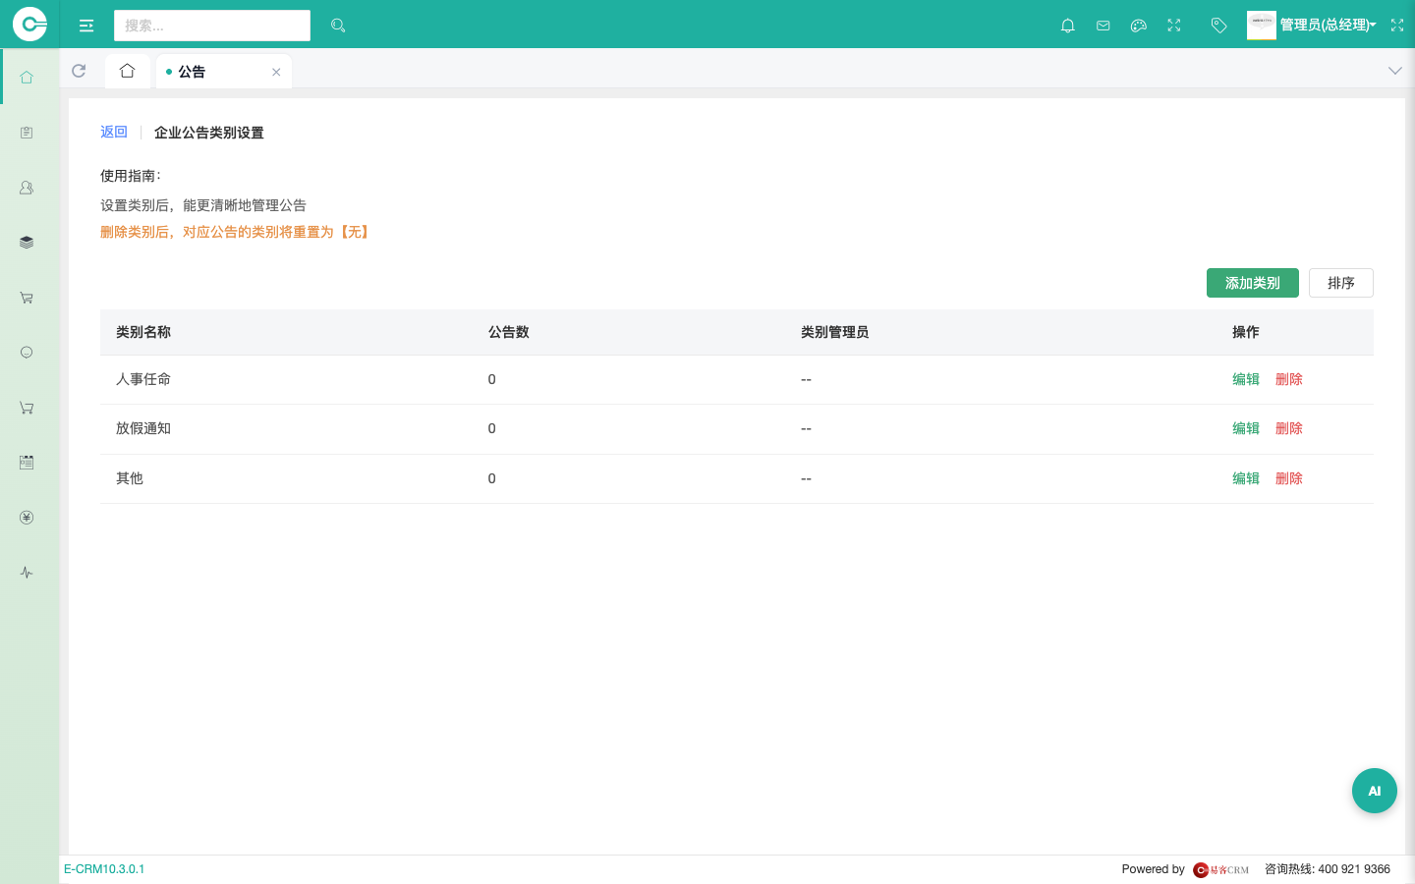Open the AI assistant floating button
This screenshot has width=1415, height=884.
[1375, 791]
